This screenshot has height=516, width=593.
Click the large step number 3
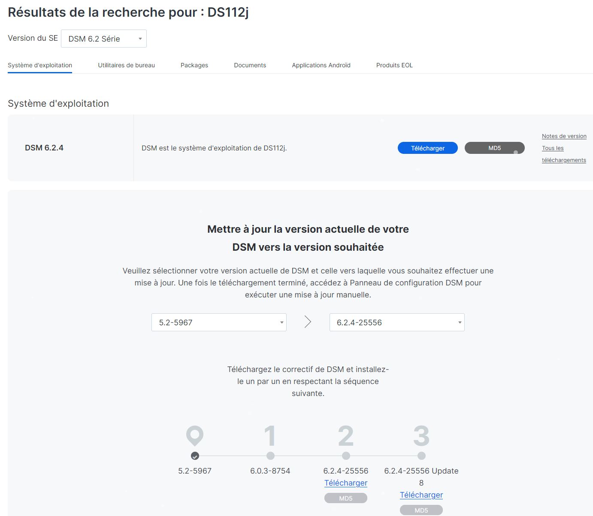click(x=421, y=436)
